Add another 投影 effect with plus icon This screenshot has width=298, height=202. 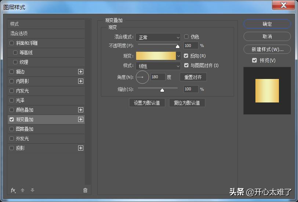(x=81, y=148)
